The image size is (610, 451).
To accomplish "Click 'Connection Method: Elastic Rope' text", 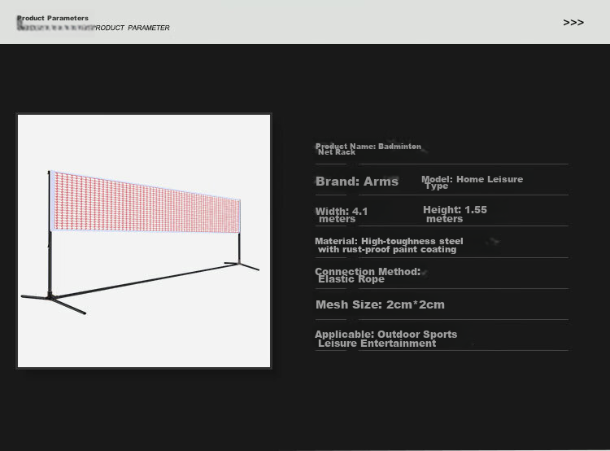I will pos(368,275).
